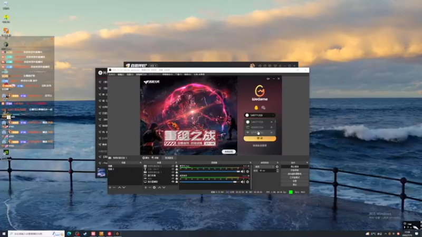The height and width of the screenshot is (237, 422).
Task: Toggle lock on 窗口采集 source
Action: click(177, 175)
